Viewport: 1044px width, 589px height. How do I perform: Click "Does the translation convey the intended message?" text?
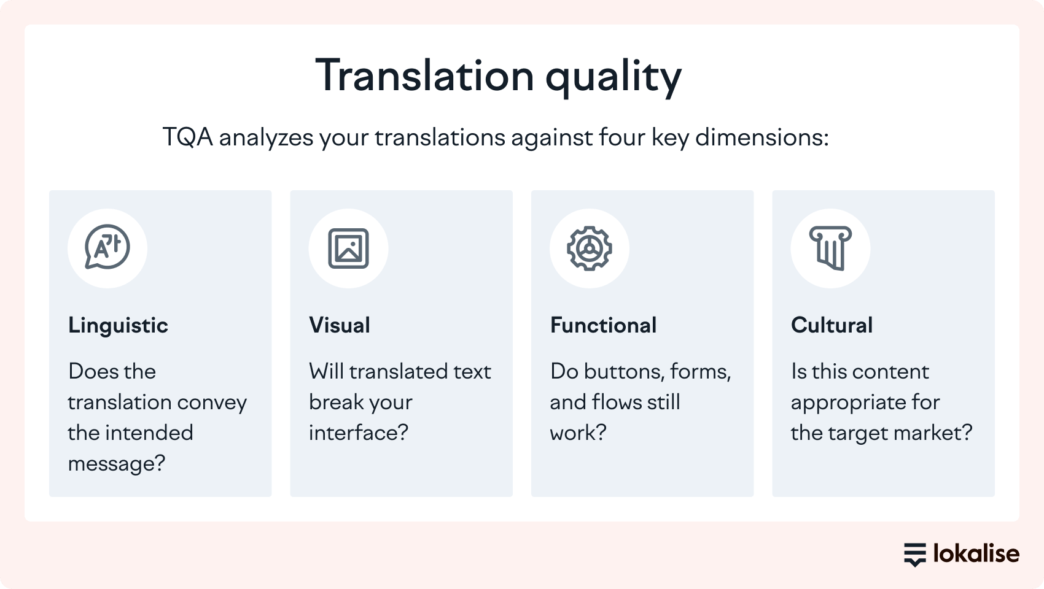[157, 417]
